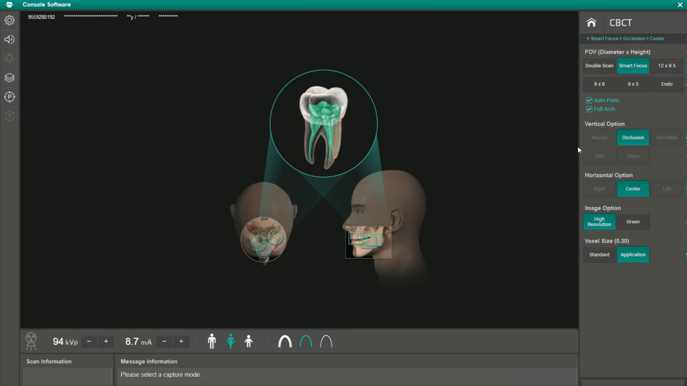Choose the wide arch shape icon
Image resolution: width=687 pixels, height=386 pixels.
[285, 341]
